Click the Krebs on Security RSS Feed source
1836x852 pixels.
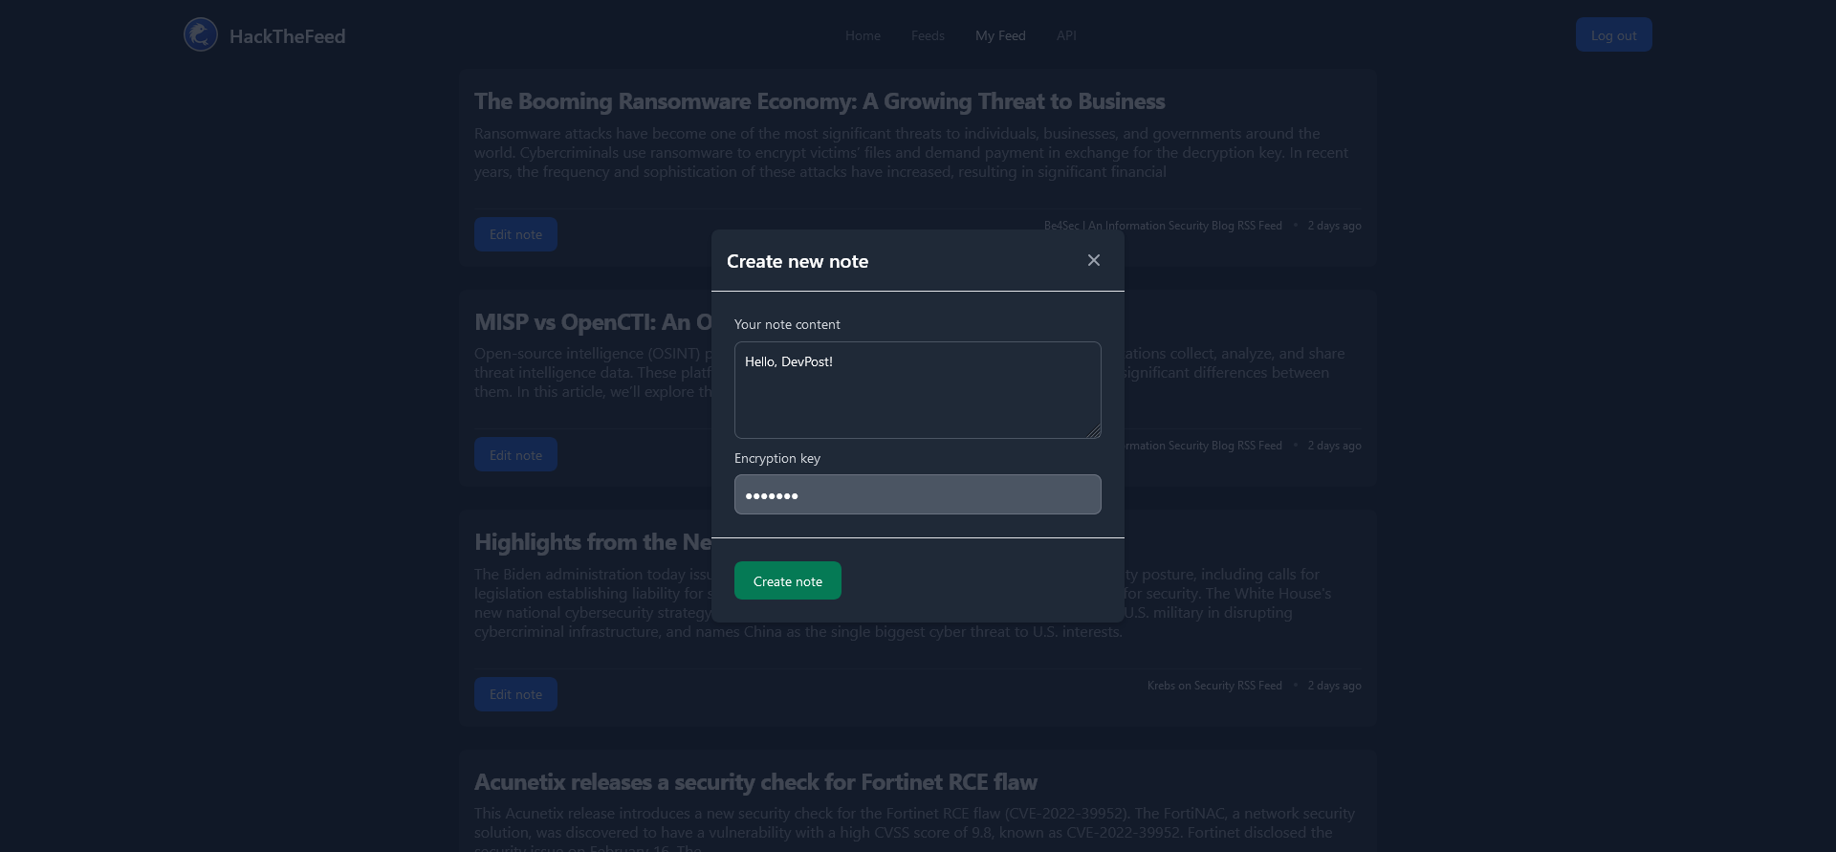pos(1214,686)
